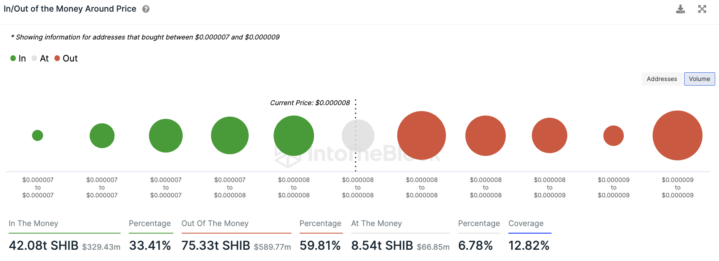Toggle the gray At legend item
Image resolution: width=719 pixels, height=261 pixels.
pos(40,59)
